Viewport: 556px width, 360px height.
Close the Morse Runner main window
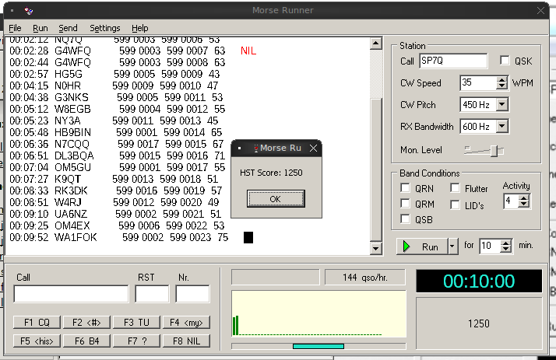coord(540,11)
